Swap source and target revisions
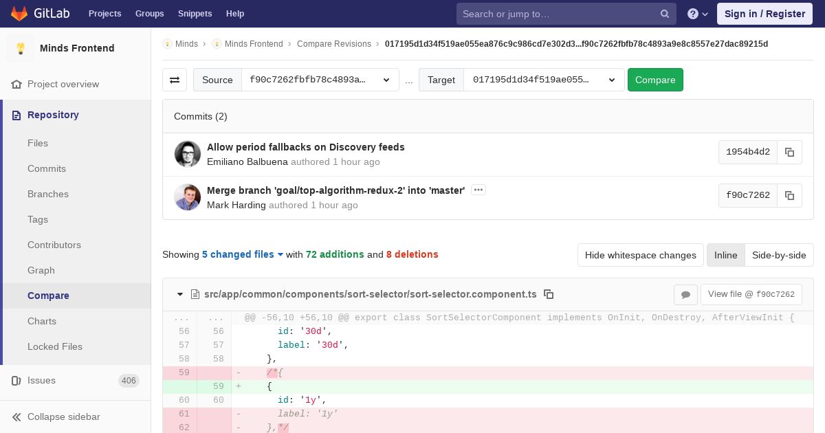The image size is (825, 433). (175, 80)
